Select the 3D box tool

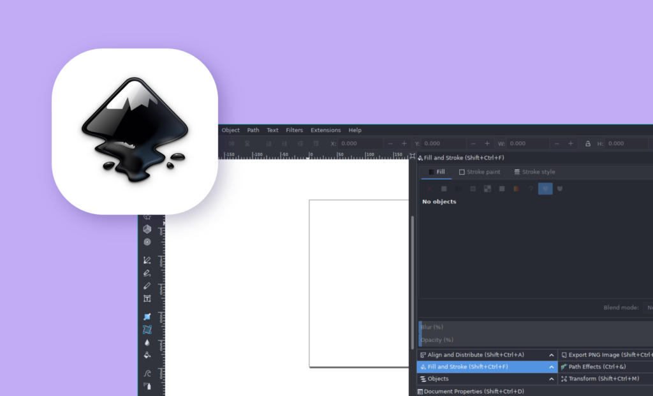click(x=147, y=229)
